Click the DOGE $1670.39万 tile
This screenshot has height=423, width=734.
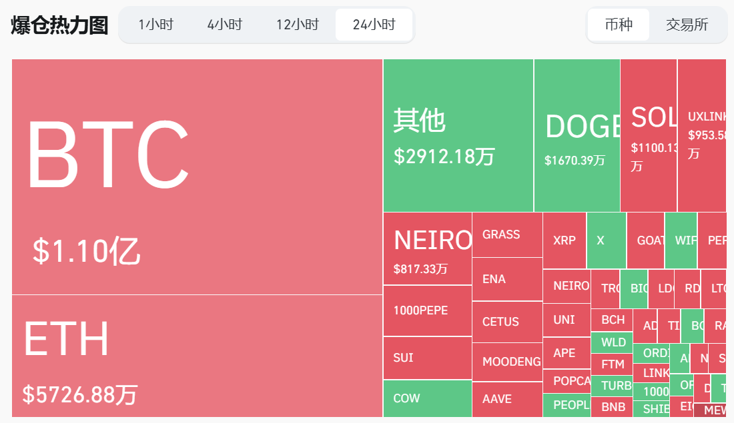point(577,135)
